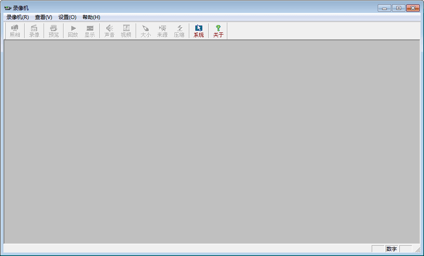Viewport: 424px width, 256px height.
Task: Open the 关于 (about) question mark icon
Action: [218, 28]
